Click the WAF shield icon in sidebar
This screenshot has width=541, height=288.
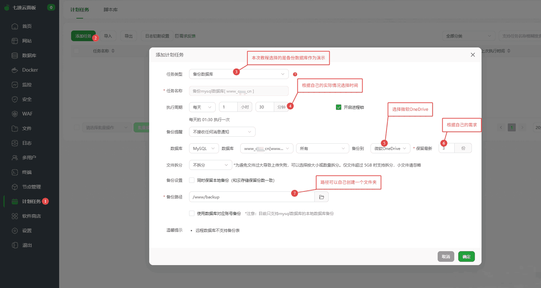point(15,114)
